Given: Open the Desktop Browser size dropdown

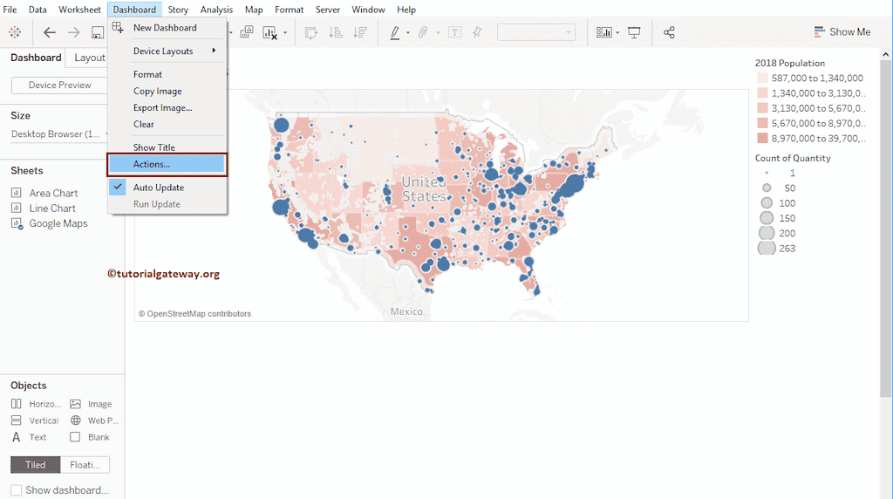Looking at the screenshot, I should tap(59, 134).
